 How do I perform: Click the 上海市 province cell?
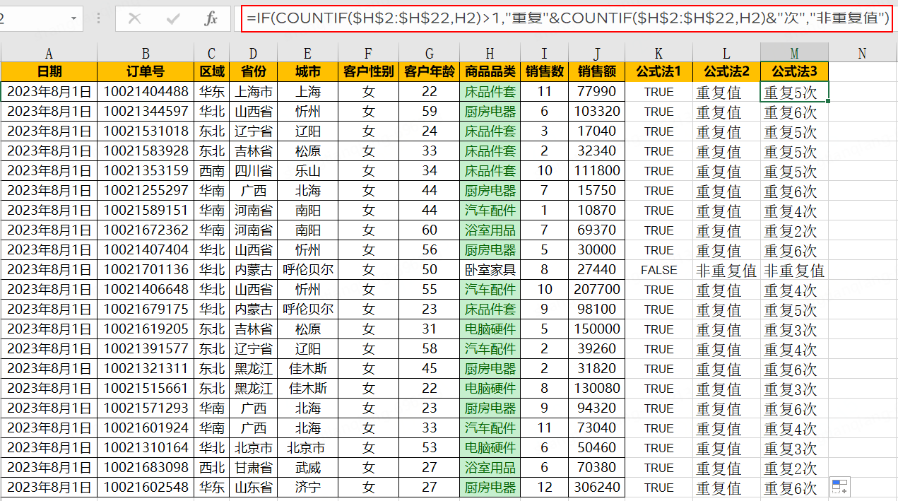click(253, 92)
